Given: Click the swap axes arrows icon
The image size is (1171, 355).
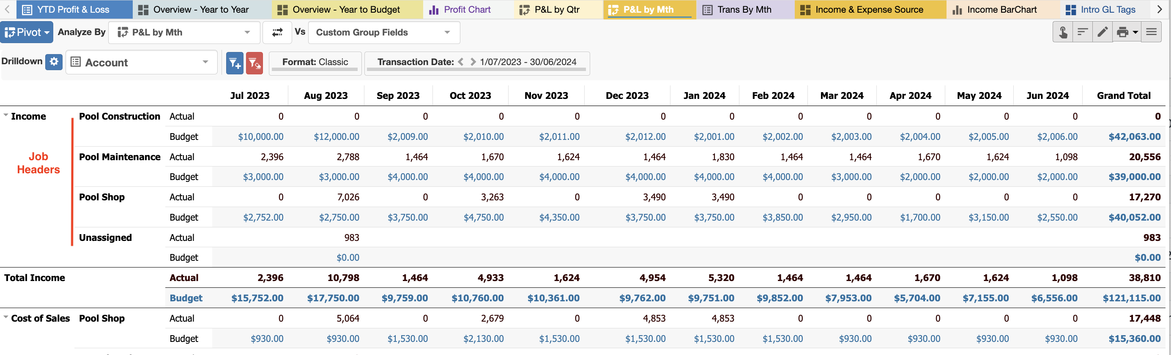Looking at the screenshot, I should pyautogui.click(x=277, y=32).
